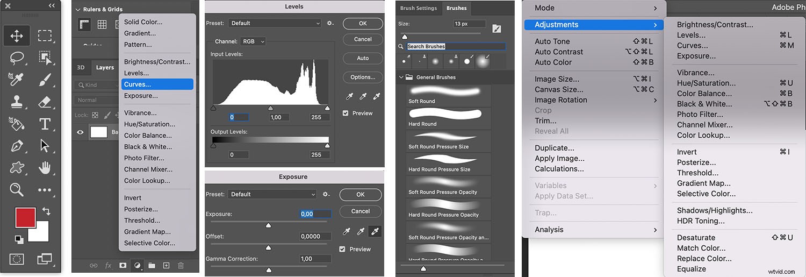Pick the black point eyedropper in Exposure
Viewport: 806px width, 277px height.
click(x=347, y=231)
